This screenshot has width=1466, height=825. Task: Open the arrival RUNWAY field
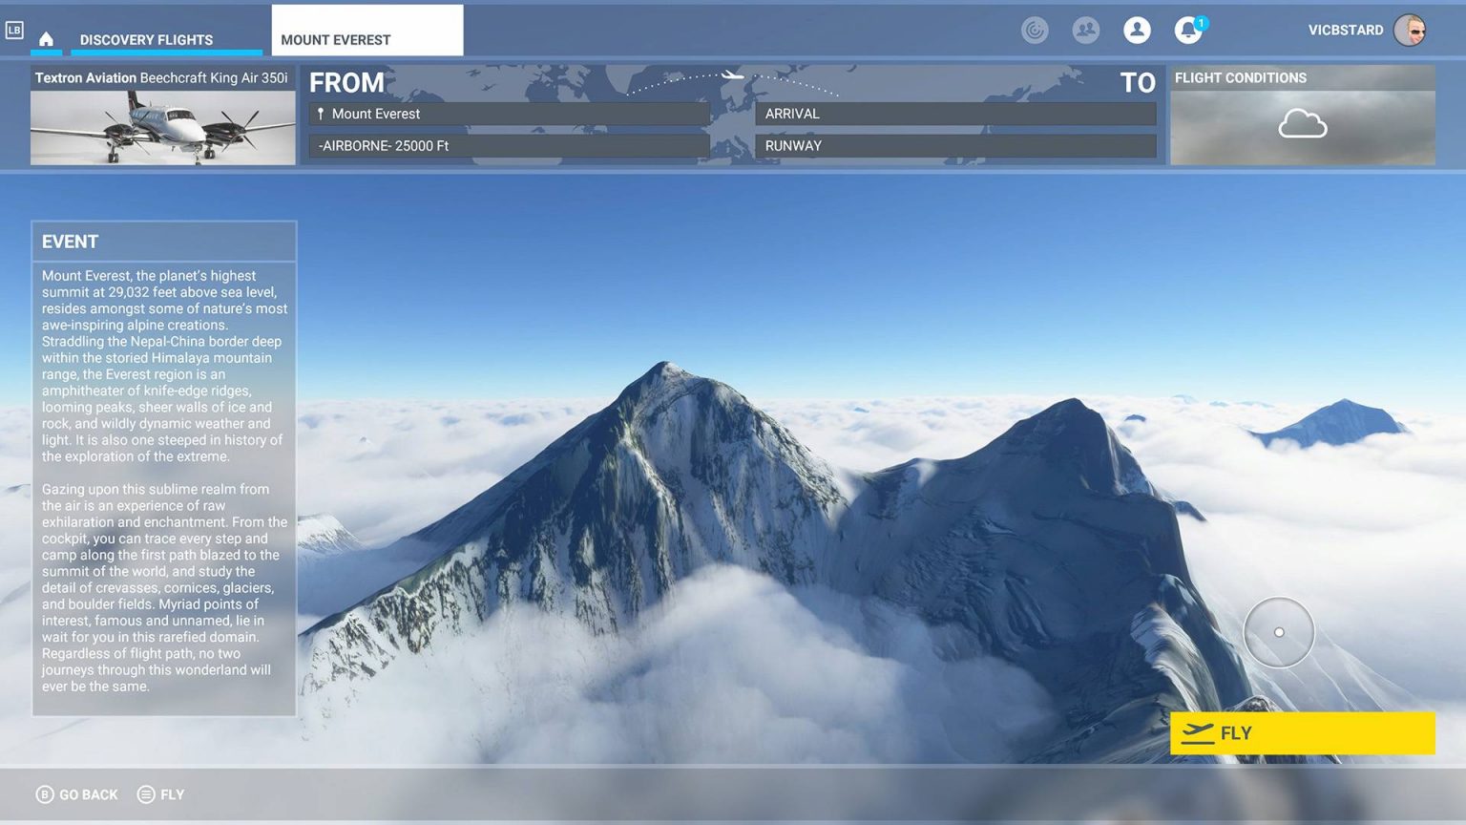(x=955, y=146)
